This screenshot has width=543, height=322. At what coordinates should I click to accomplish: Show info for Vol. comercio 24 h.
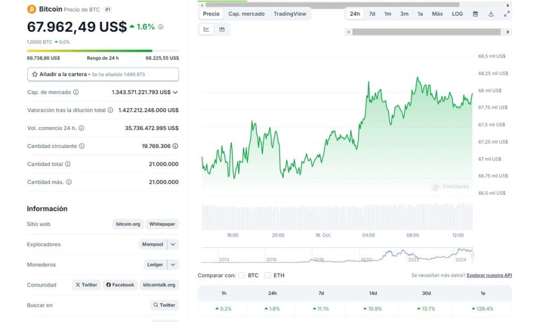81,128
